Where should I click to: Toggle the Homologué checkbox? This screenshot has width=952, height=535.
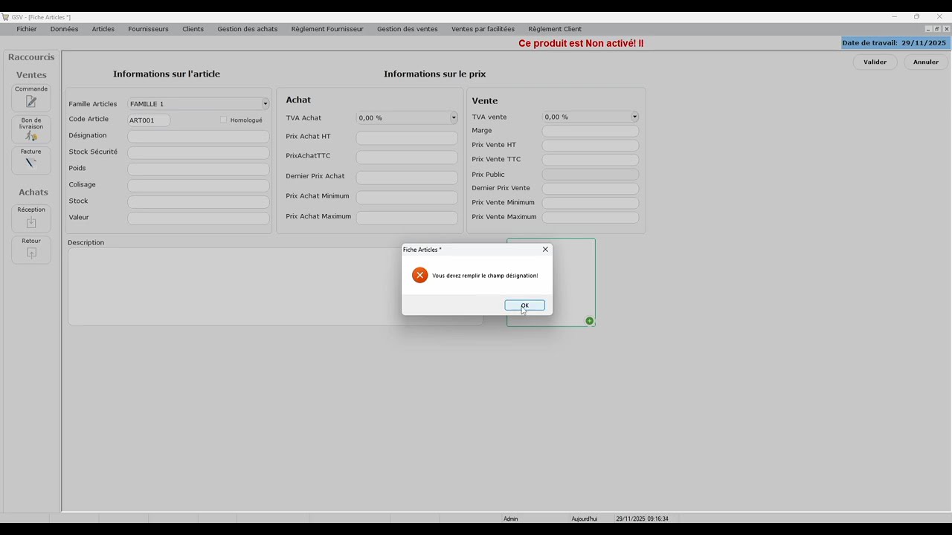pos(223,120)
